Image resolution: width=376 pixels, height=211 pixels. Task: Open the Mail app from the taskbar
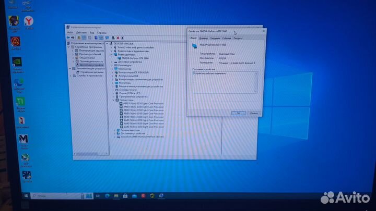coord(134,196)
